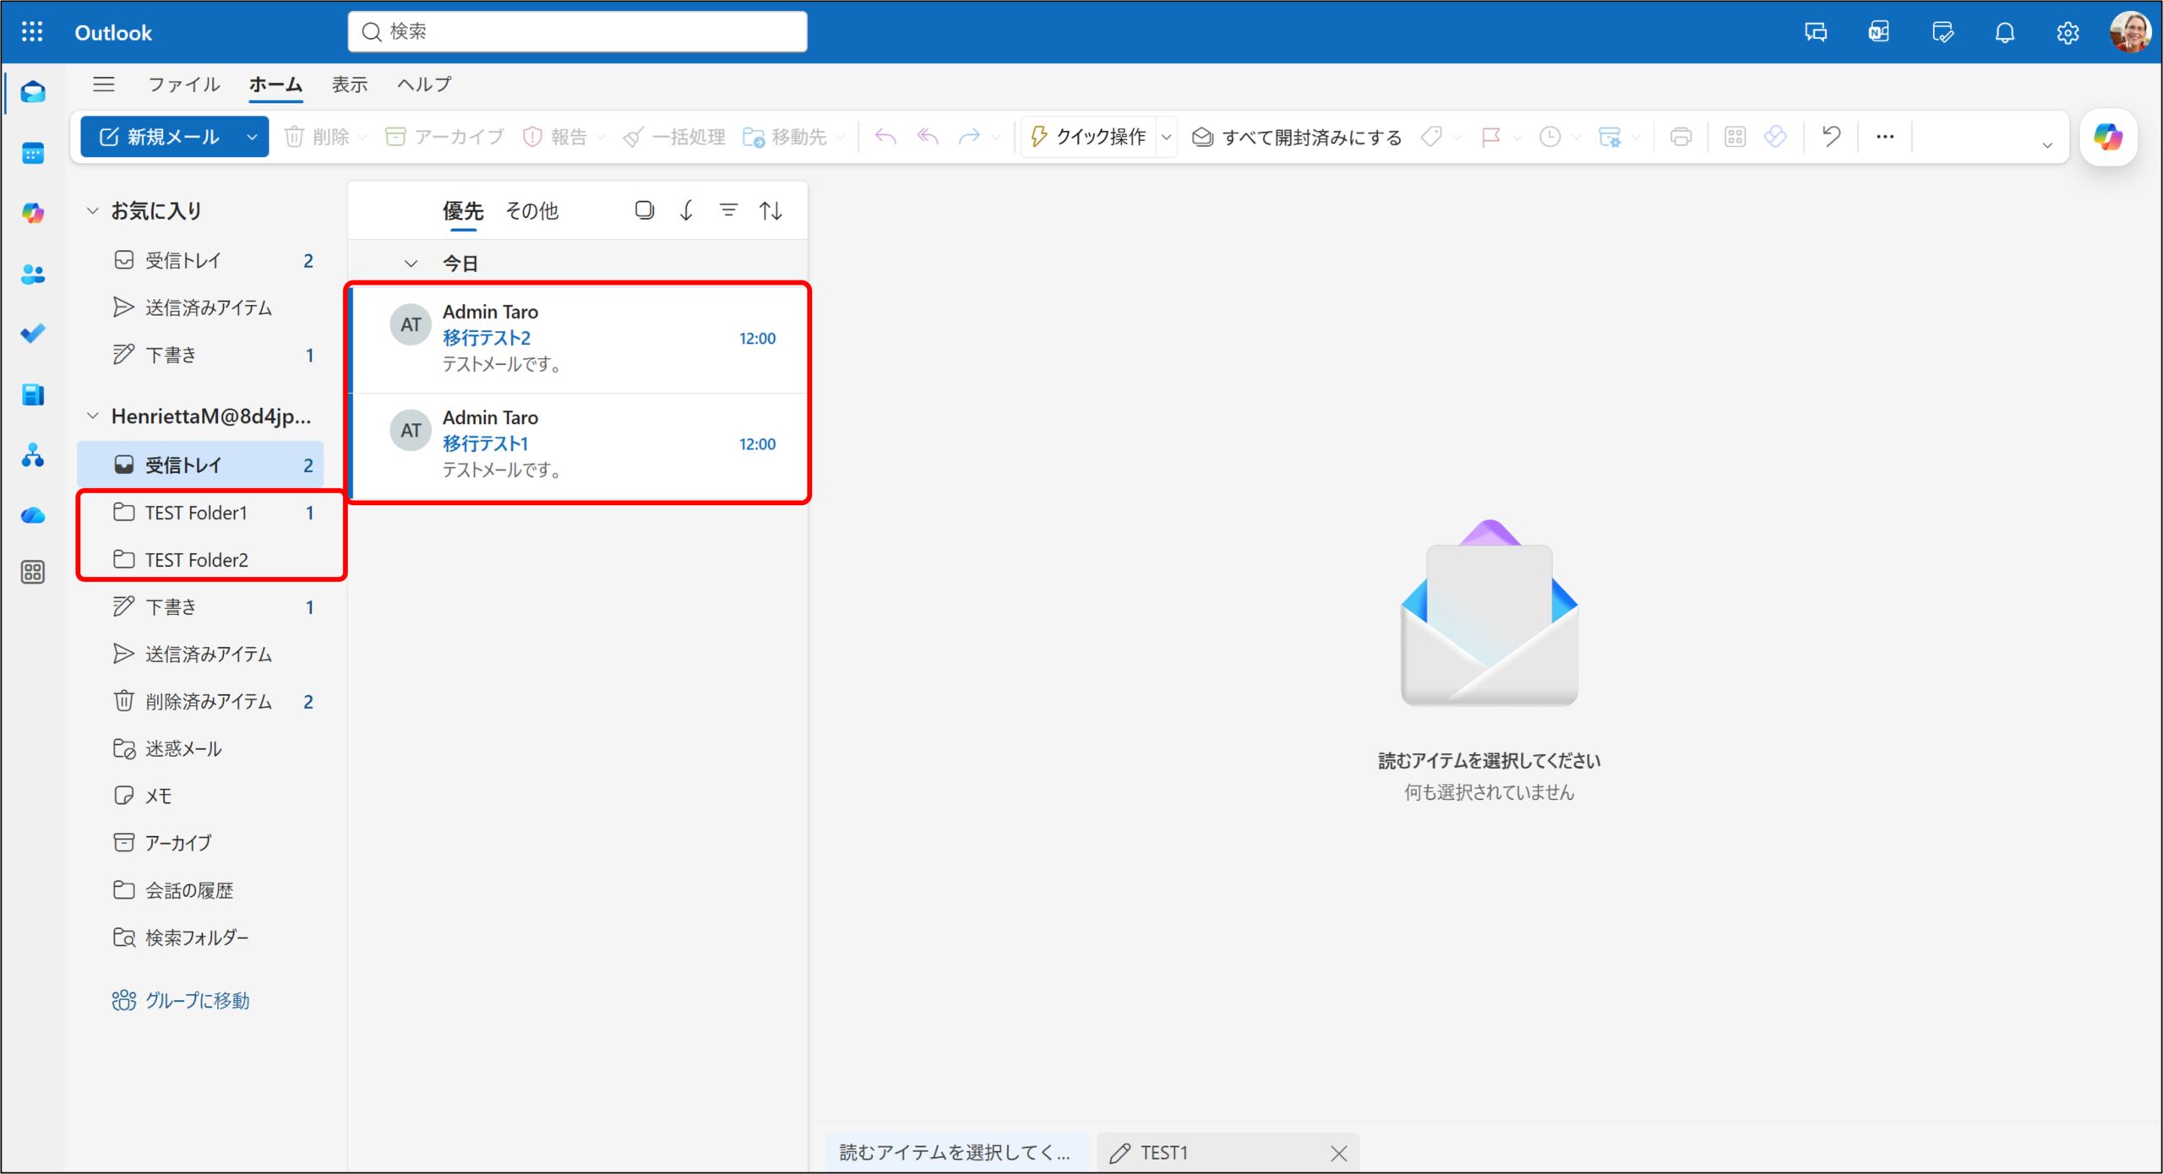This screenshot has width=2163, height=1174.
Task: Toggle the hamburger navigation pane button
Action: pyautogui.click(x=104, y=84)
